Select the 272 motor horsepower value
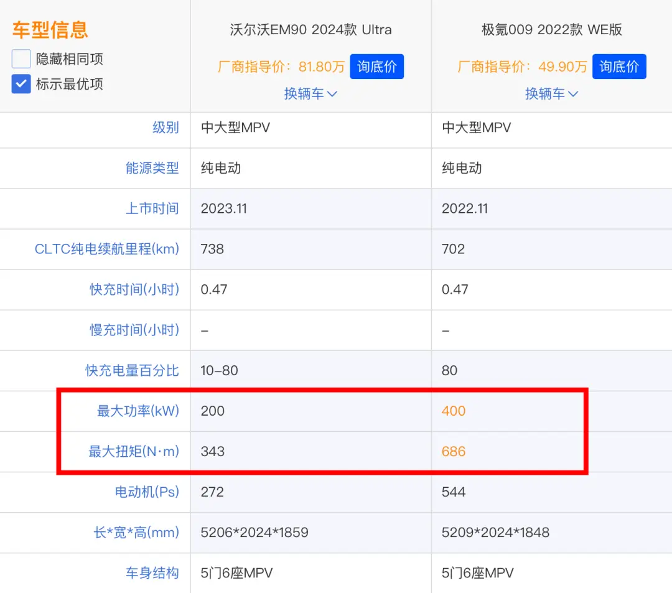672x593 pixels. (212, 492)
